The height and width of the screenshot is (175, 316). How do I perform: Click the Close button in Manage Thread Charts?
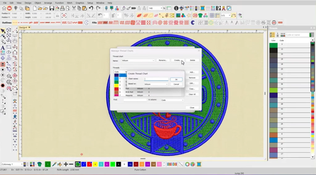[192, 108]
